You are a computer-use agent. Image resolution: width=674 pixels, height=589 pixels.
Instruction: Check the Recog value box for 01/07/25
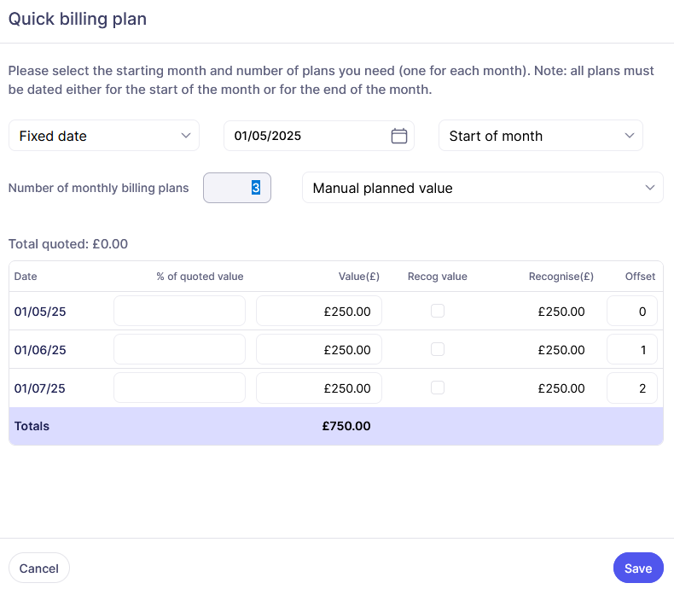coord(438,388)
